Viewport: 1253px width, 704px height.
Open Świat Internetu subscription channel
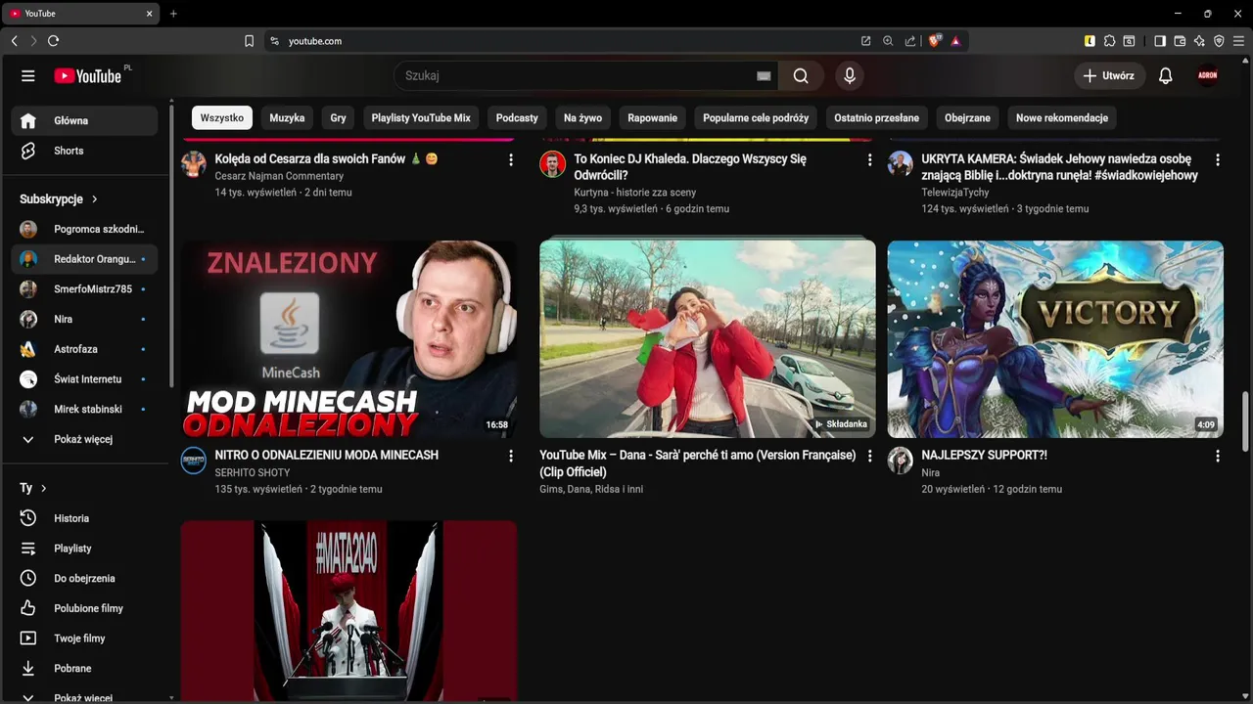pos(84,379)
